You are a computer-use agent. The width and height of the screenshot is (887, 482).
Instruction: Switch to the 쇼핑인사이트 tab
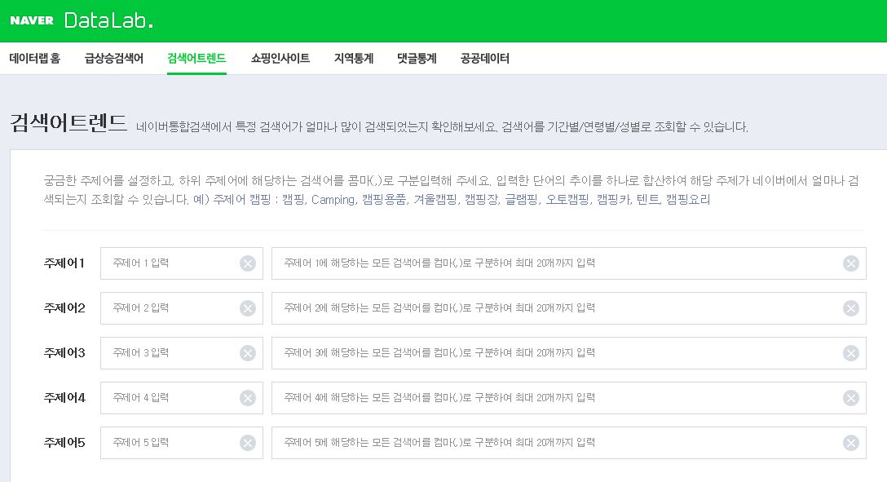coord(280,58)
